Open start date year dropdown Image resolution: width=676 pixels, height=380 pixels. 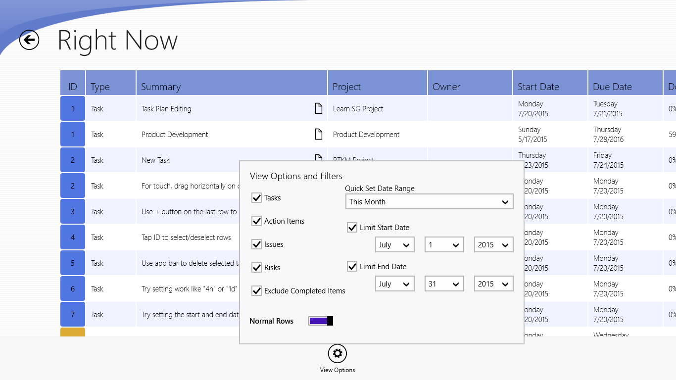click(493, 245)
